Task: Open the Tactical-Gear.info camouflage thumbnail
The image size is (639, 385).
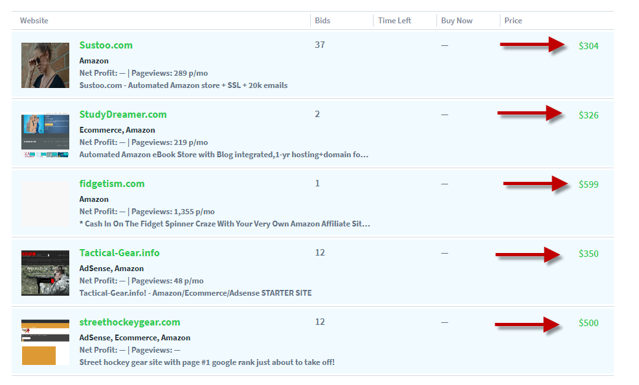Action: pos(45,273)
